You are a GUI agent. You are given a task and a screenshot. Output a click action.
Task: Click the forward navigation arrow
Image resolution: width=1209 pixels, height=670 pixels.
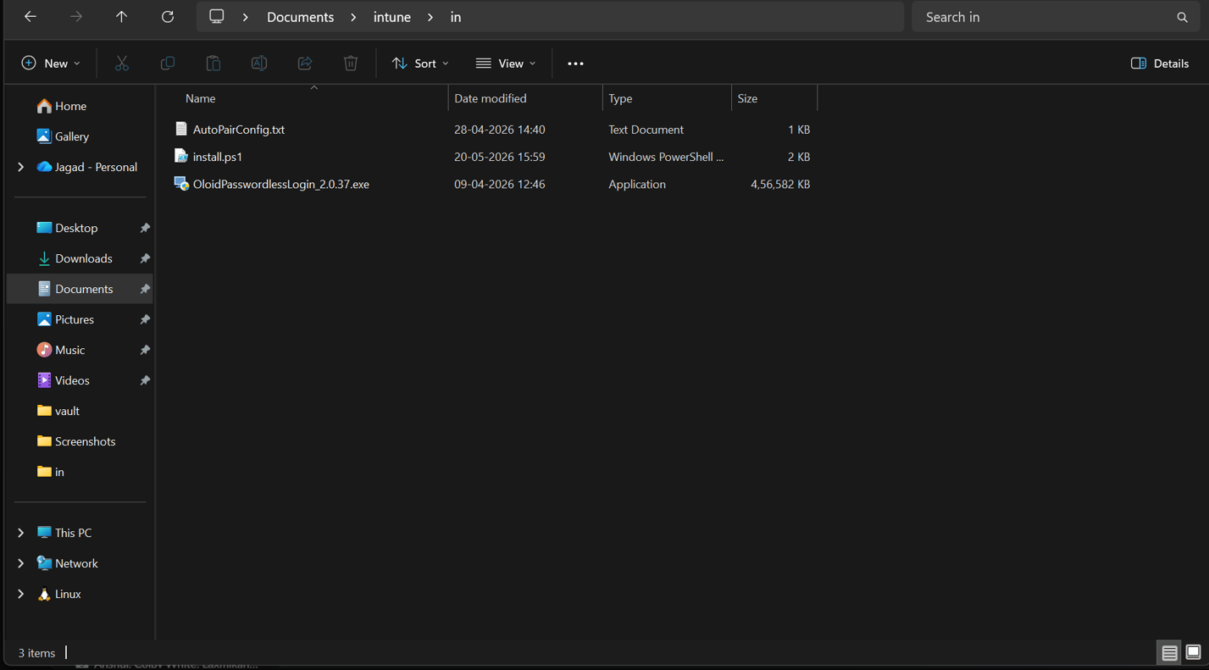[76, 17]
